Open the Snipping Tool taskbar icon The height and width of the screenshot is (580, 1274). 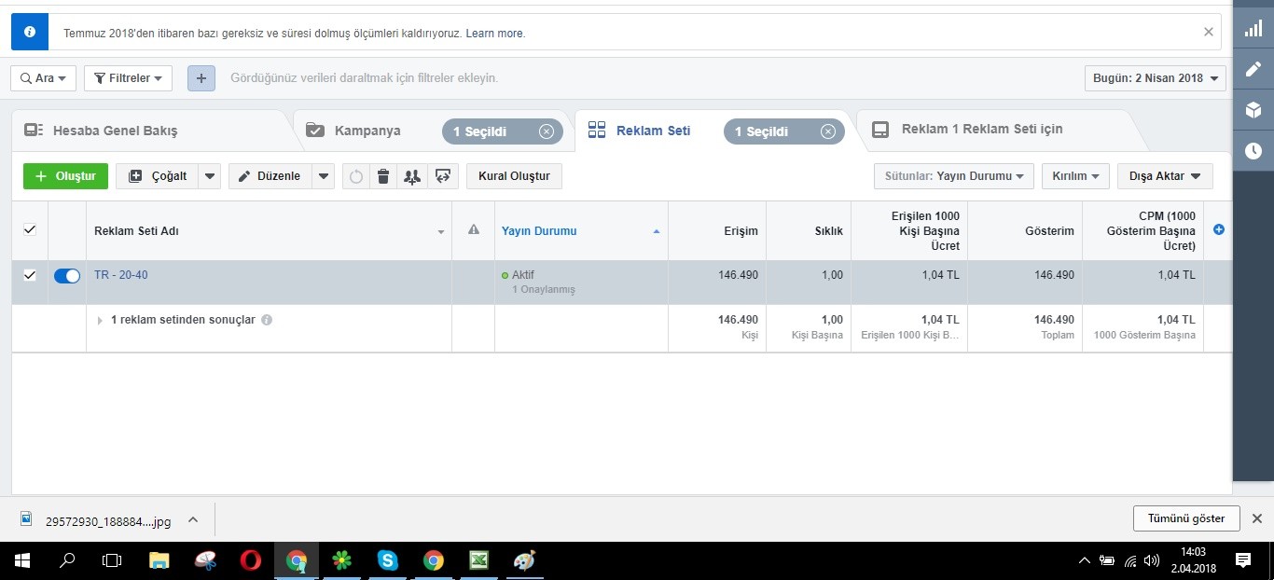205,560
